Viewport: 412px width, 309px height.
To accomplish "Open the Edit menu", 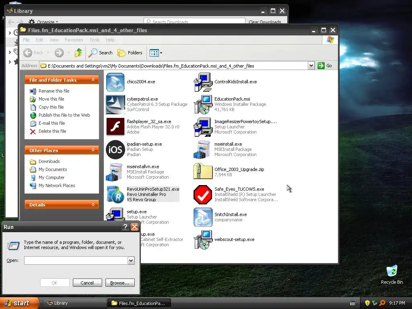I will point(39,40).
